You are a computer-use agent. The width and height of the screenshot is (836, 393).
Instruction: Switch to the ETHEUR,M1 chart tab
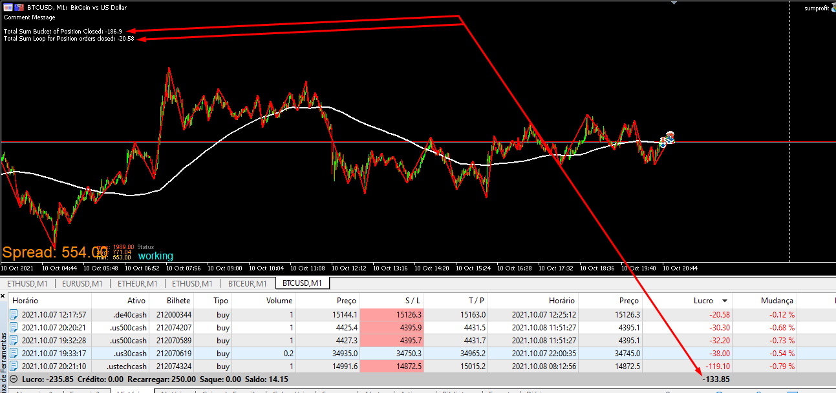click(x=138, y=283)
